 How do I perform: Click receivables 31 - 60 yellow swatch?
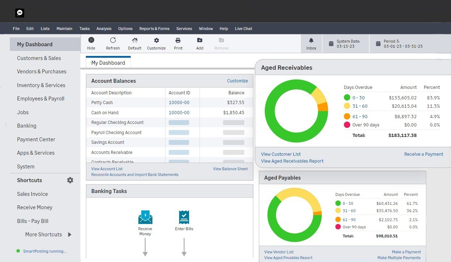click(x=347, y=106)
